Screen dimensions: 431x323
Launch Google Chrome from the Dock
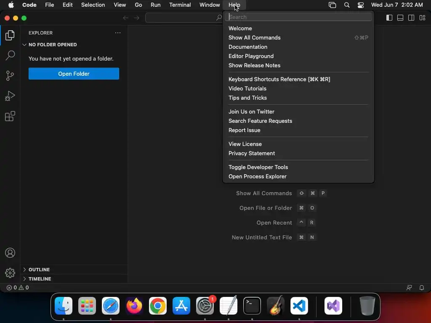[158, 306]
